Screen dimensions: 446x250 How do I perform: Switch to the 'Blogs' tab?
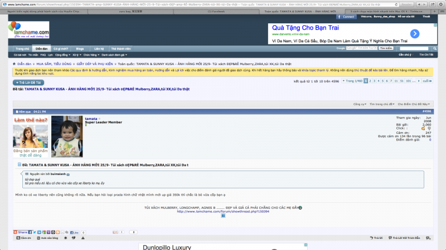pos(80,48)
